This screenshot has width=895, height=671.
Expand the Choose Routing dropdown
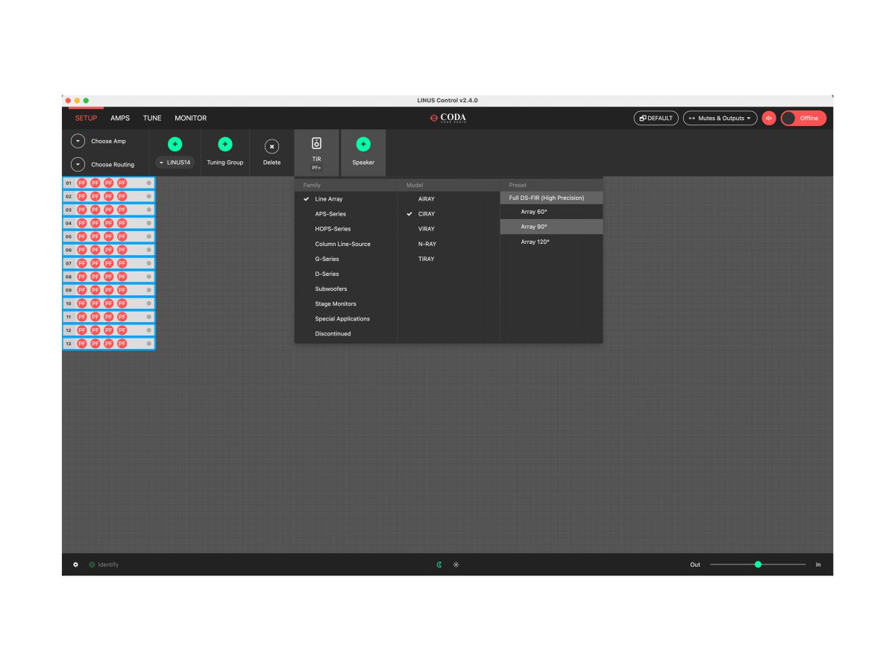[78, 164]
